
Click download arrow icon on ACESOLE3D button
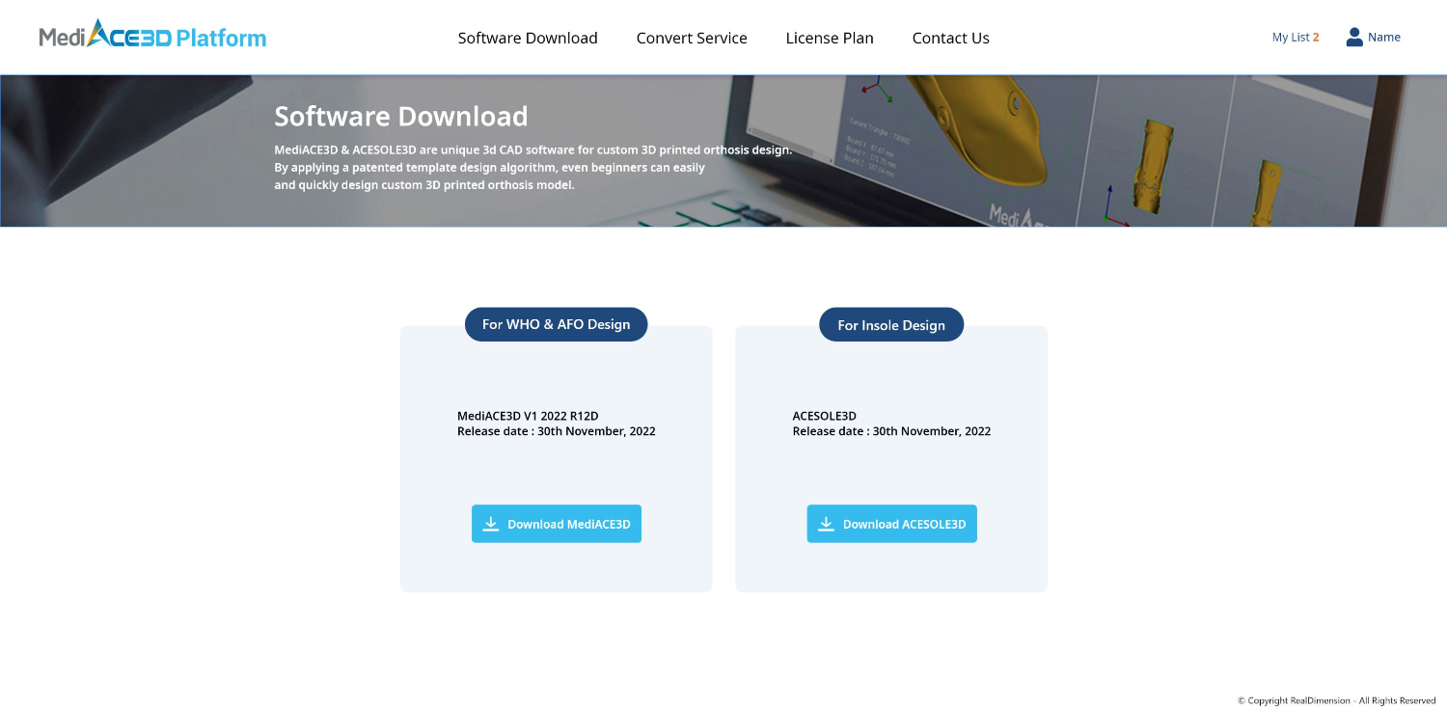click(826, 524)
